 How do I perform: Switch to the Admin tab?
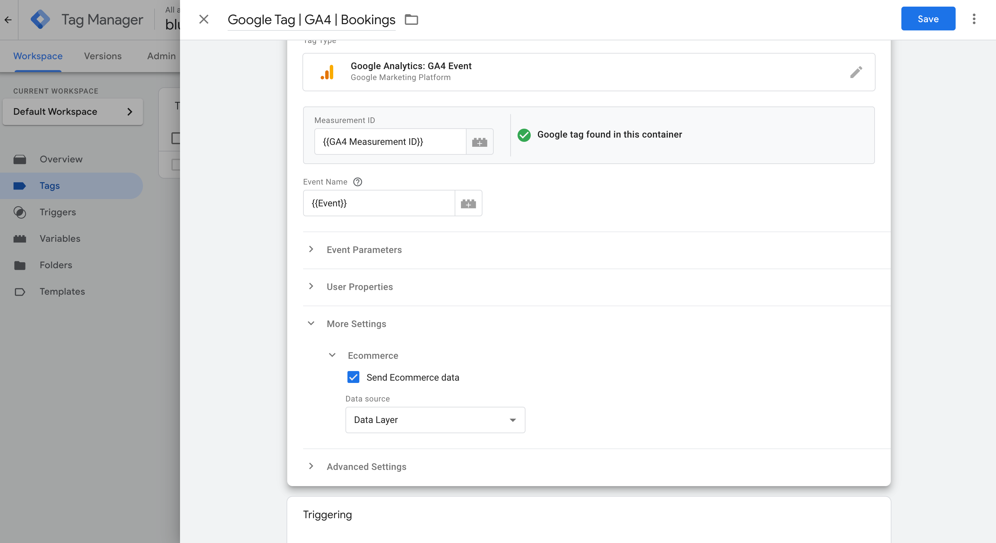(x=161, y=56)
